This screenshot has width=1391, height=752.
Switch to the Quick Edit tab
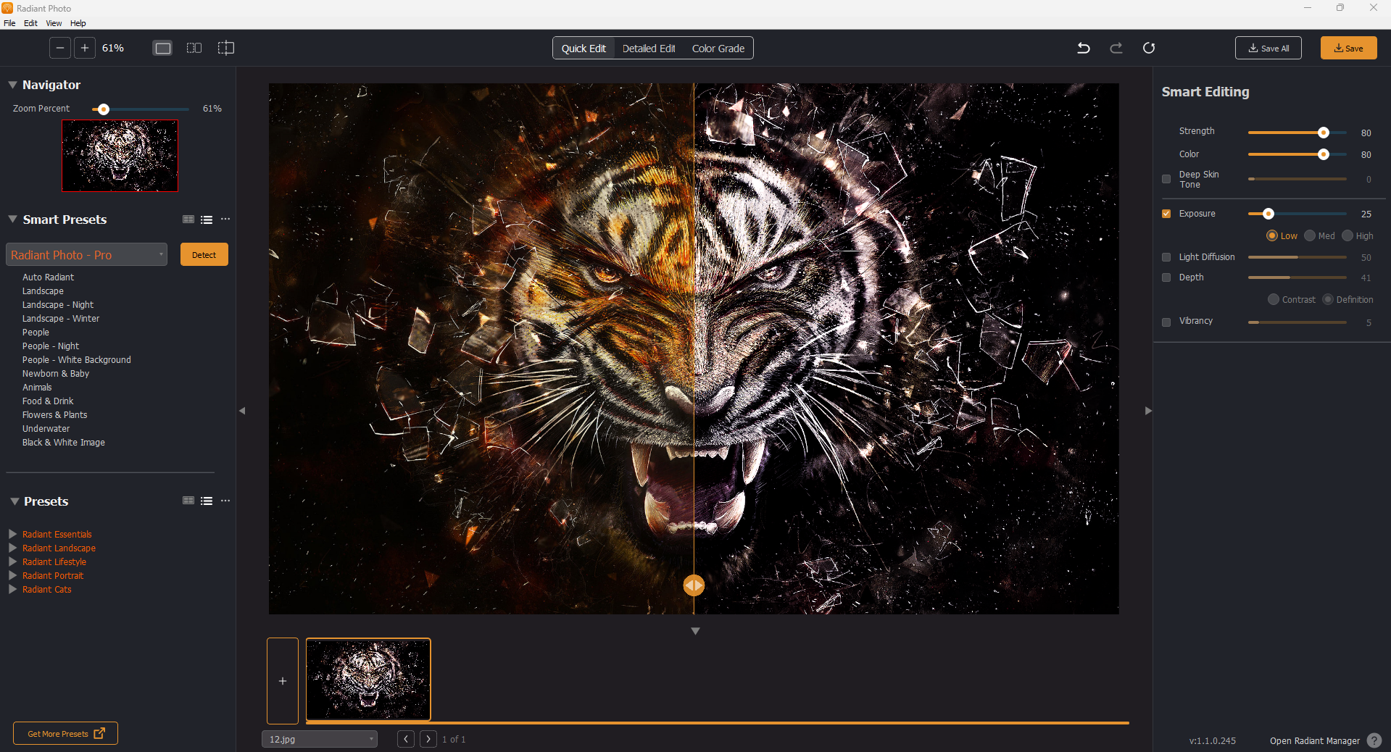[x=584, y=49]
